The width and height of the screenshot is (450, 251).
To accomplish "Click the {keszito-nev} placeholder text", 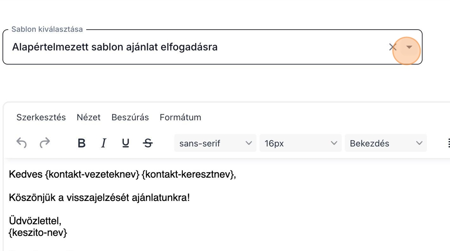I will click(x=38, y=232).
